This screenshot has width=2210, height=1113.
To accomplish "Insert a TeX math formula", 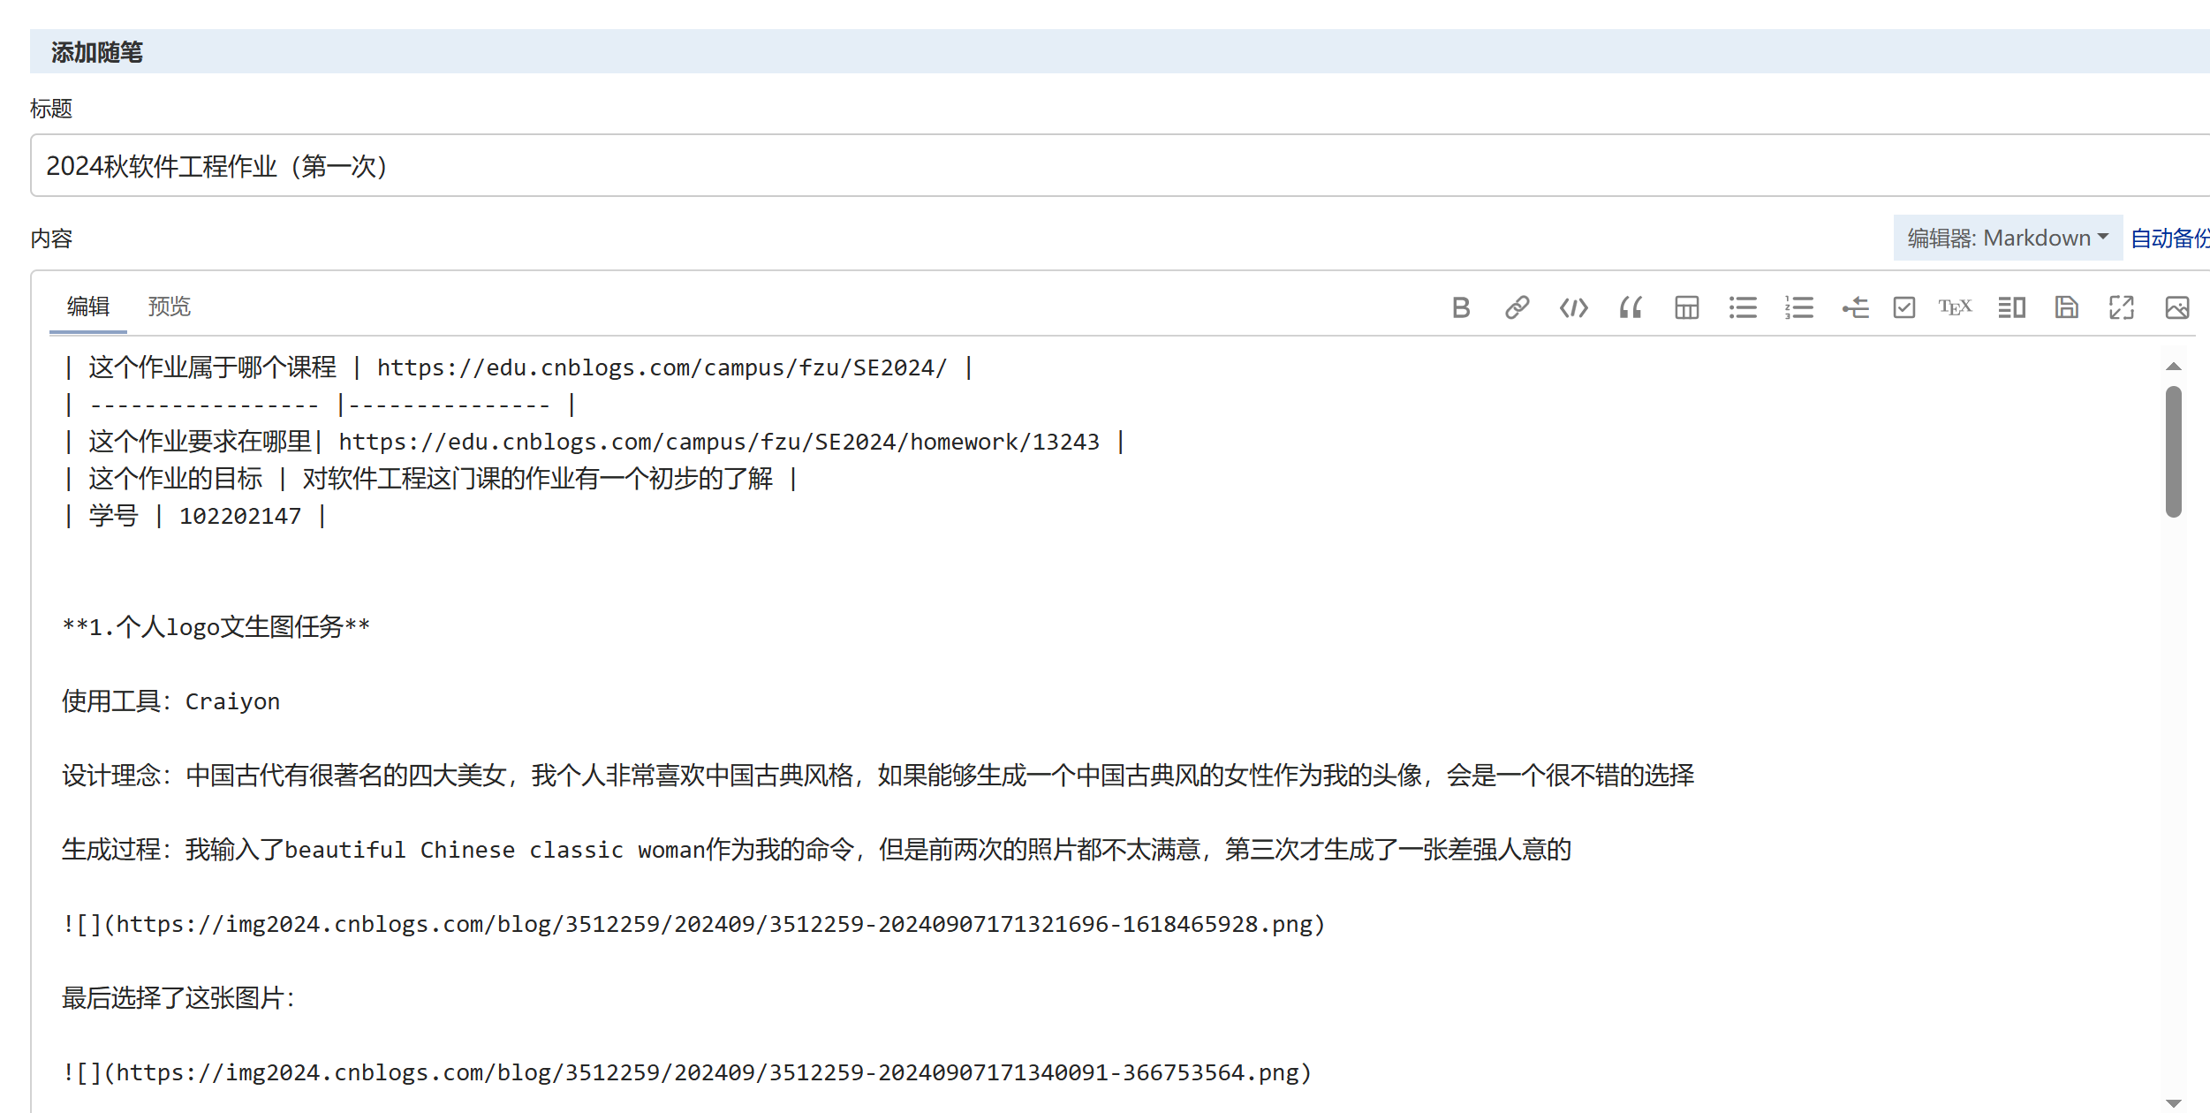I will 1955,307.
